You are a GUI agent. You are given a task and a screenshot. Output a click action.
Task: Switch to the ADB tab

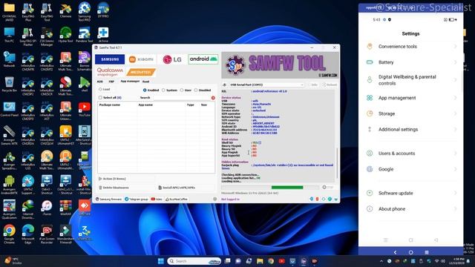100,82
